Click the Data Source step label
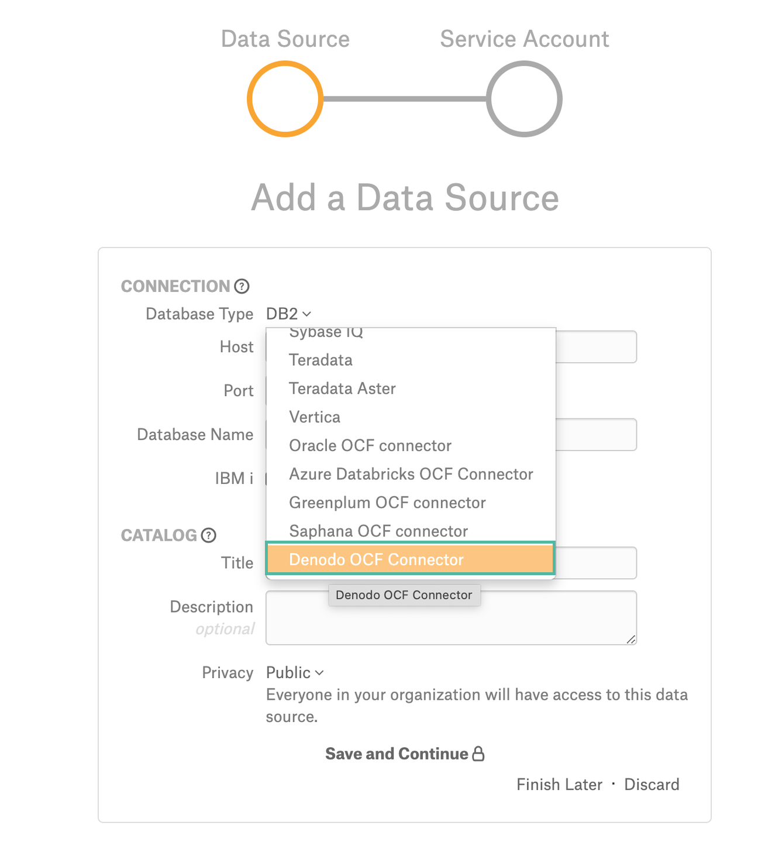This screenshot has width=765, height=849. [x=285, y=39]
